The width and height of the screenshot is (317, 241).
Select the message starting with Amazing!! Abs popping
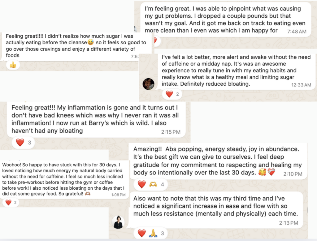(217, 161)
